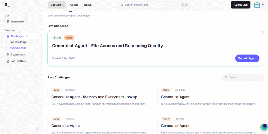Image resolution: width=268 pixels, height=134 pixels.
Task: Open the News menu item
Action: coord(88,5)
